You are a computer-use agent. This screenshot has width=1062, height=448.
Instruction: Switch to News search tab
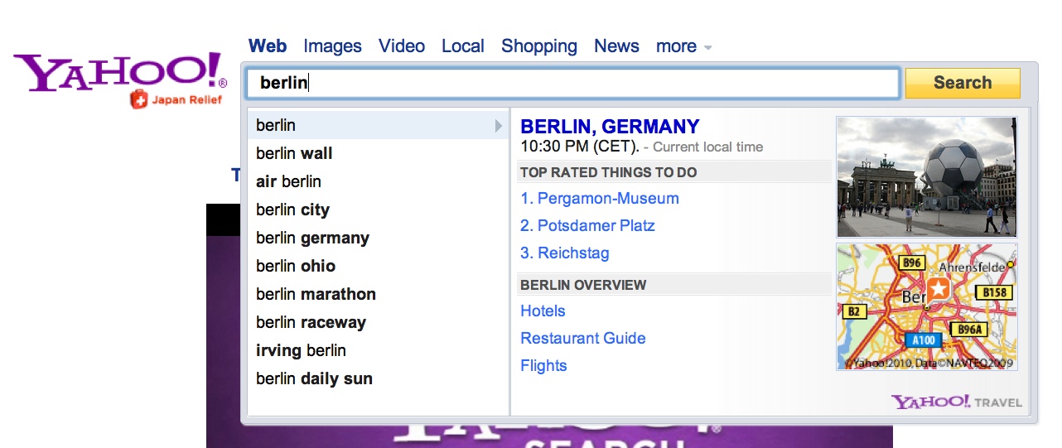tap(616, 46)
